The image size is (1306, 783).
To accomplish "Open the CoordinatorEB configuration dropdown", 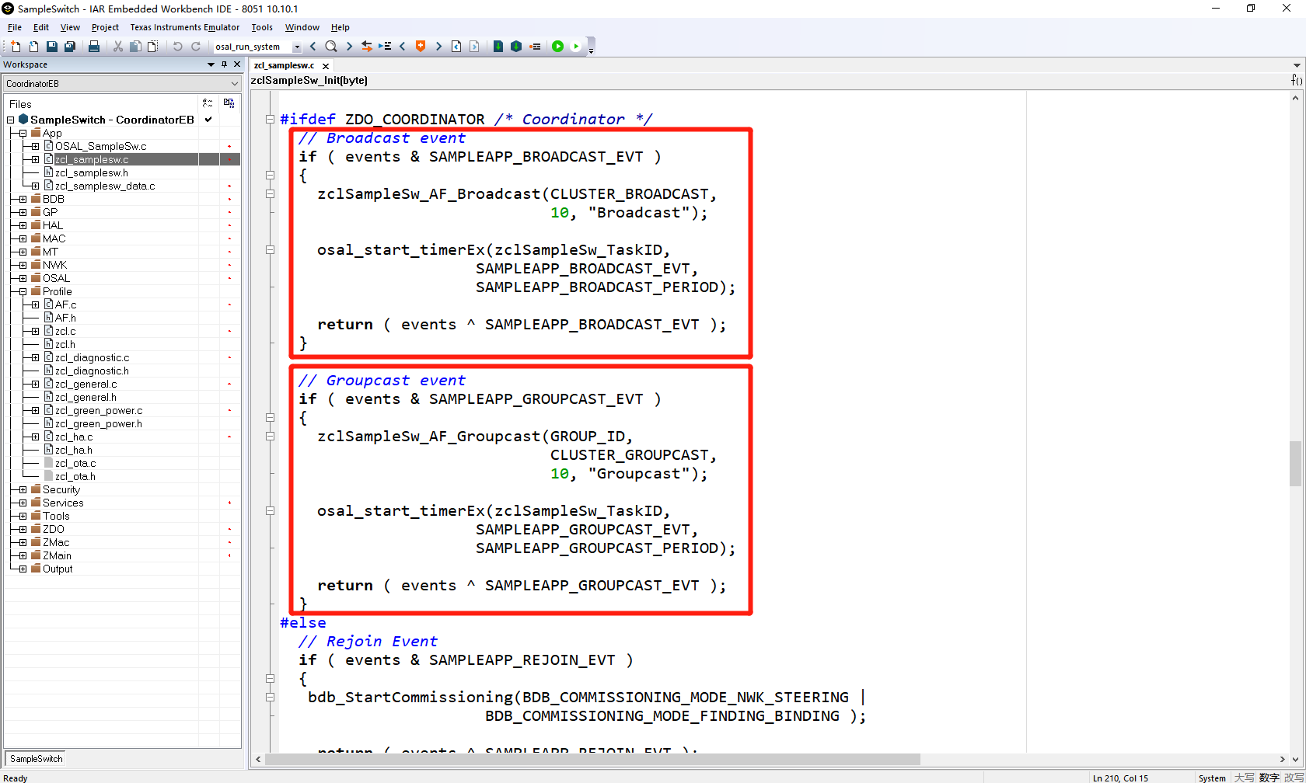I will pyautogui.click(x=122, y=83).
